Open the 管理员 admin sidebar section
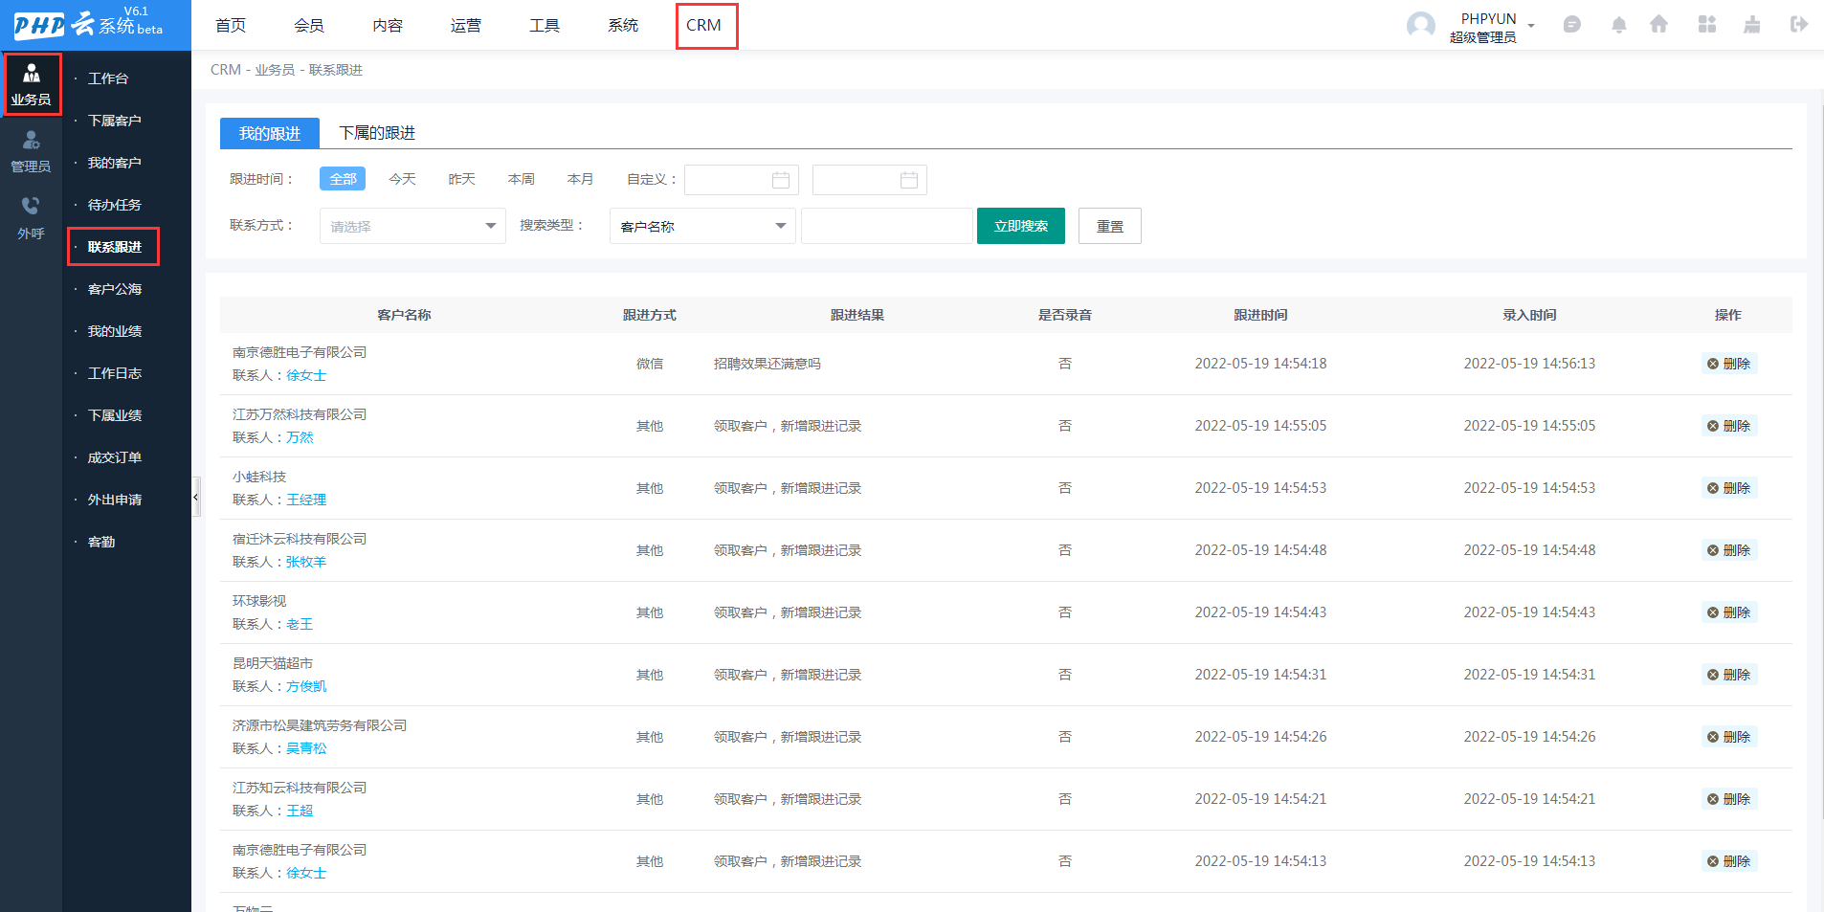 (31, 152)
